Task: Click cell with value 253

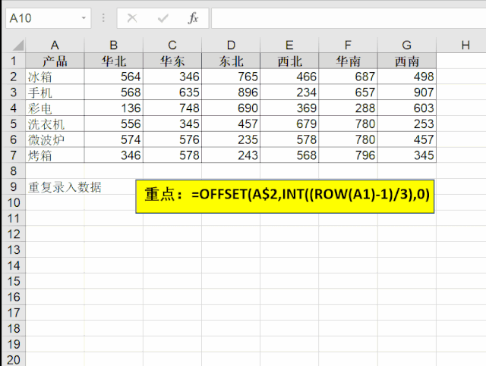Action: (407, 124)
